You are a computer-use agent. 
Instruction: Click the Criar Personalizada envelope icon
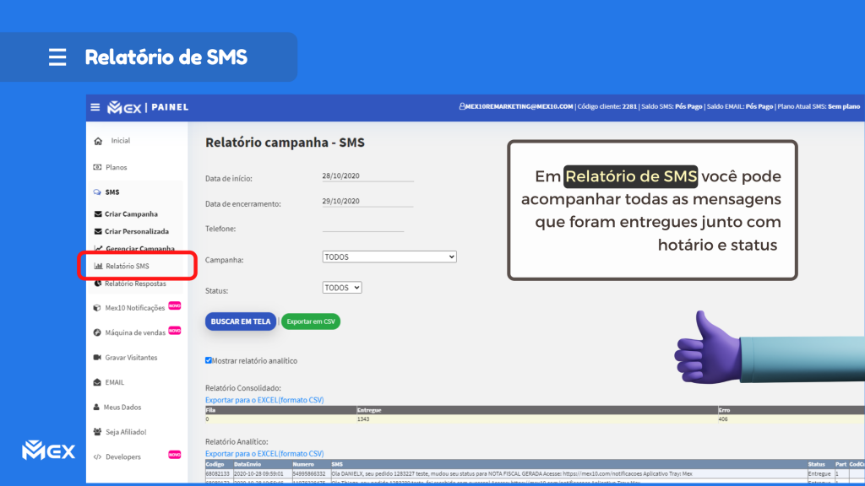pyautogui.click(x=98, y=231)
